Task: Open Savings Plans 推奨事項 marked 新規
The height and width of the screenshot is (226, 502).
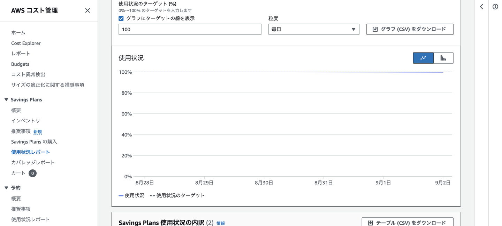Action: click(x=21, y=131)
